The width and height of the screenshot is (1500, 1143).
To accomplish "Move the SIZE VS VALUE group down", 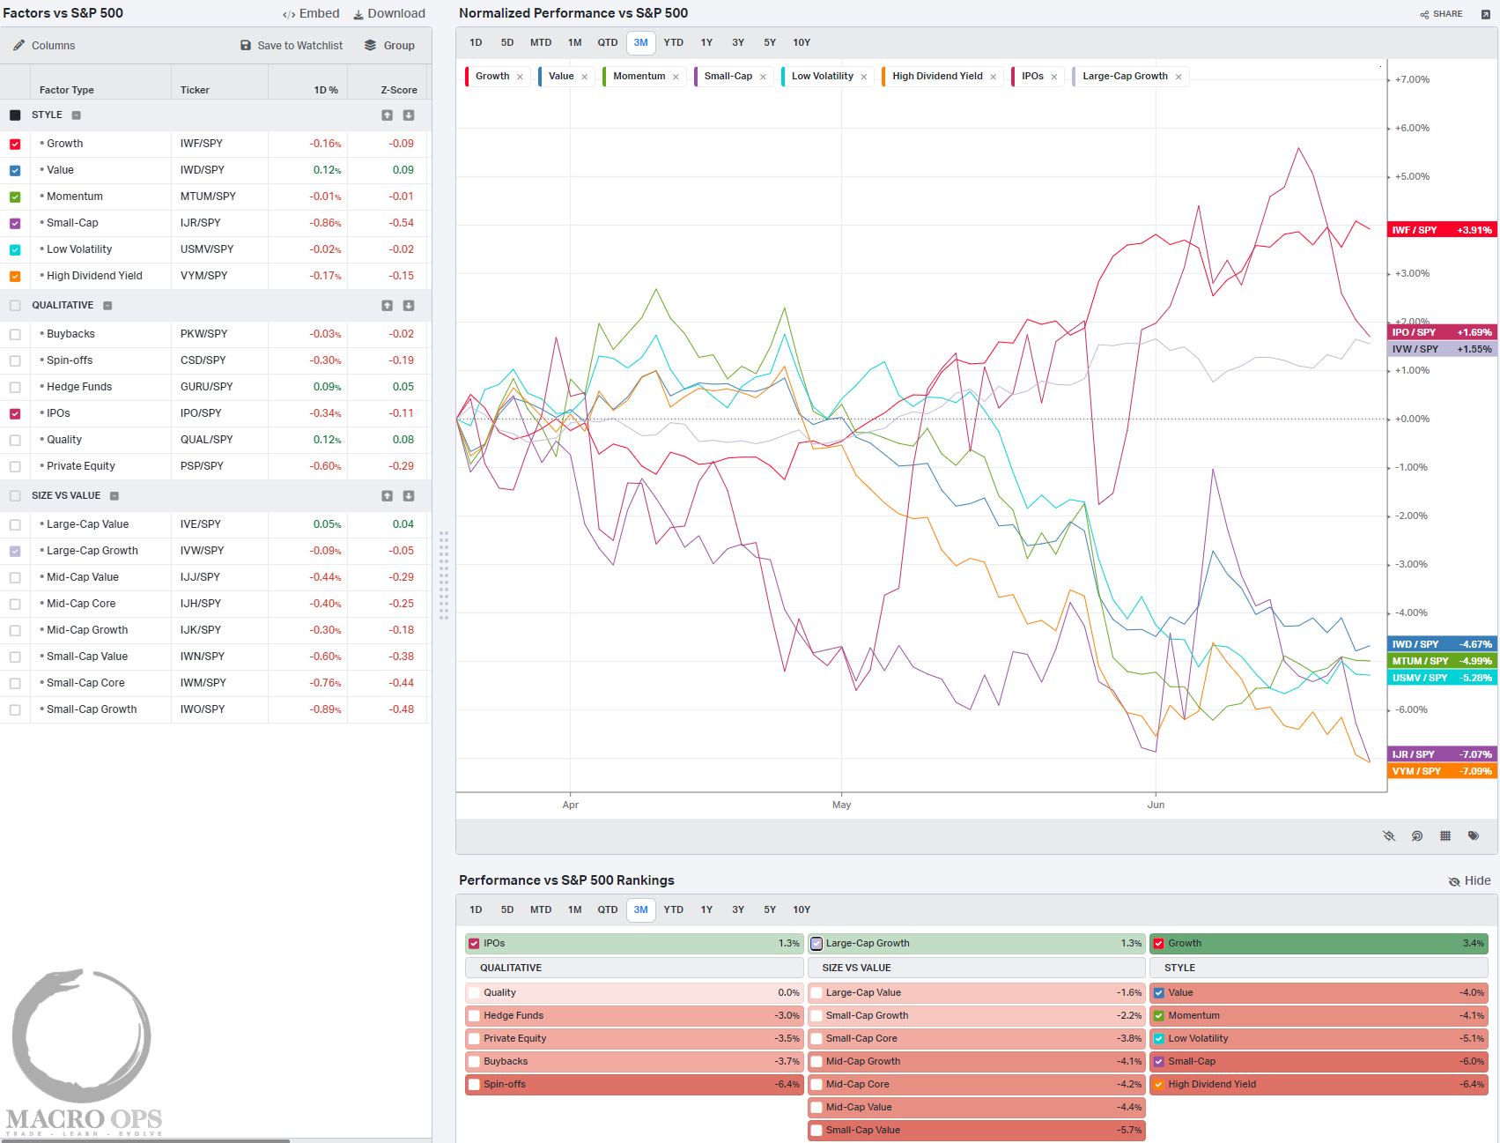I will pos(409,496).
